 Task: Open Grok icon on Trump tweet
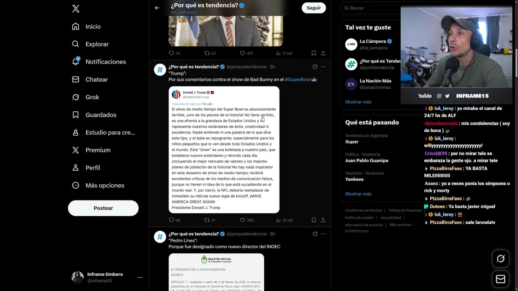point(315,67)
